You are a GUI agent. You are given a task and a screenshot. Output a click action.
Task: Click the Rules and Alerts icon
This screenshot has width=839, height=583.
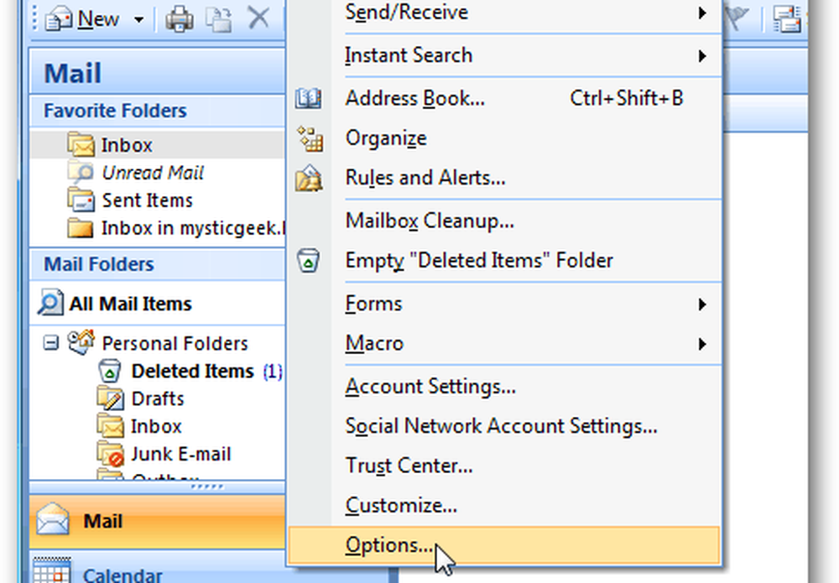pos(309,178)
